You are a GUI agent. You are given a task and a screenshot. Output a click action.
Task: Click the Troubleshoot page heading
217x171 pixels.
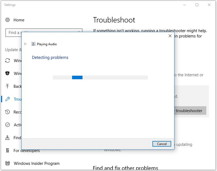[114, 20]
